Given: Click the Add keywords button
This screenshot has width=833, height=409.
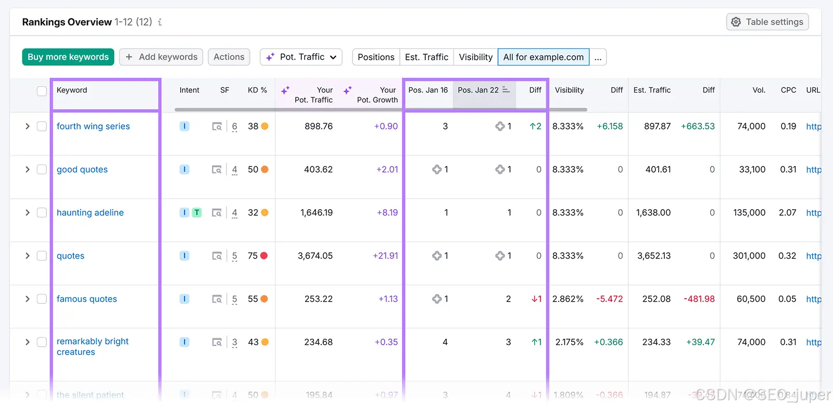Looking at the screenshot, I should (161, 57).
